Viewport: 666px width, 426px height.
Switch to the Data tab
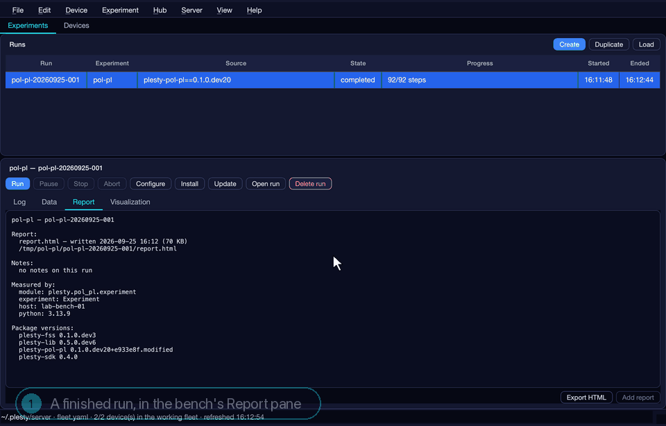(49, 202)
